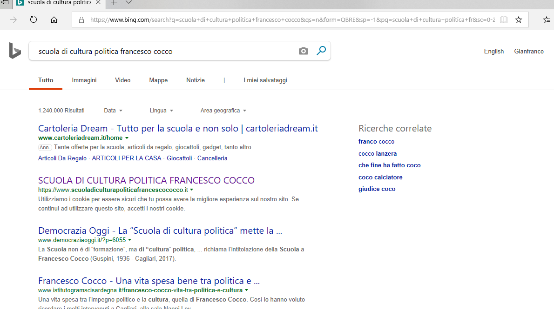Expand the Area geografica filter dropdown

click(223, 111)
